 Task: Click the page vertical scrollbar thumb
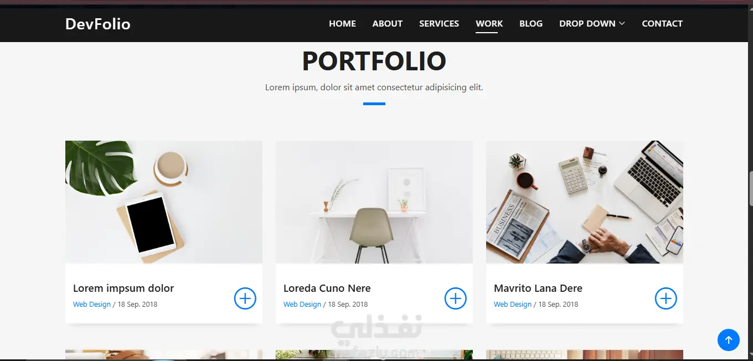coord(751,188)
